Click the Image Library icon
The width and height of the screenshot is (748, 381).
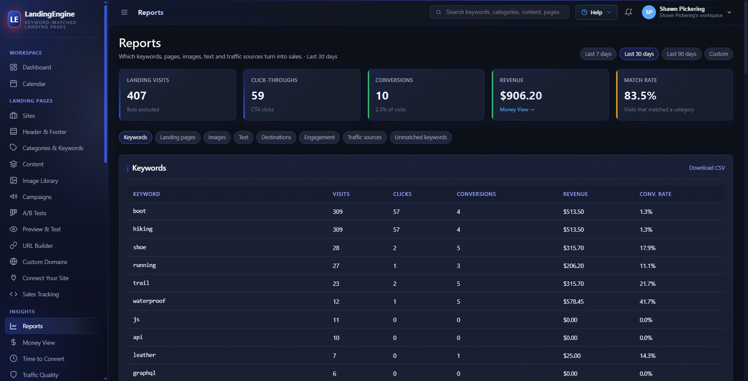coord(14,180)
